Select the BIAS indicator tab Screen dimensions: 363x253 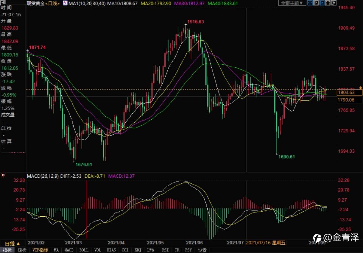click(112, 250)
